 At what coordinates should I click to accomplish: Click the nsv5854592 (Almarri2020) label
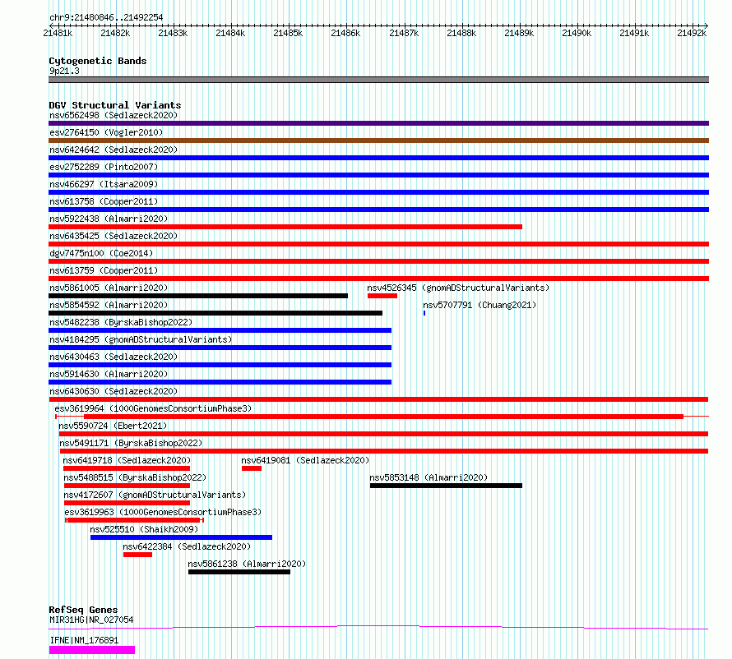[x=109, y=305]
